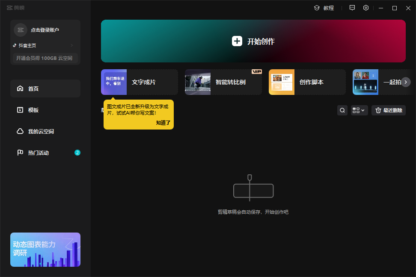
Task: Open the 抖音主页 Douyin homepage row
Action: click(x=43, y=45)
